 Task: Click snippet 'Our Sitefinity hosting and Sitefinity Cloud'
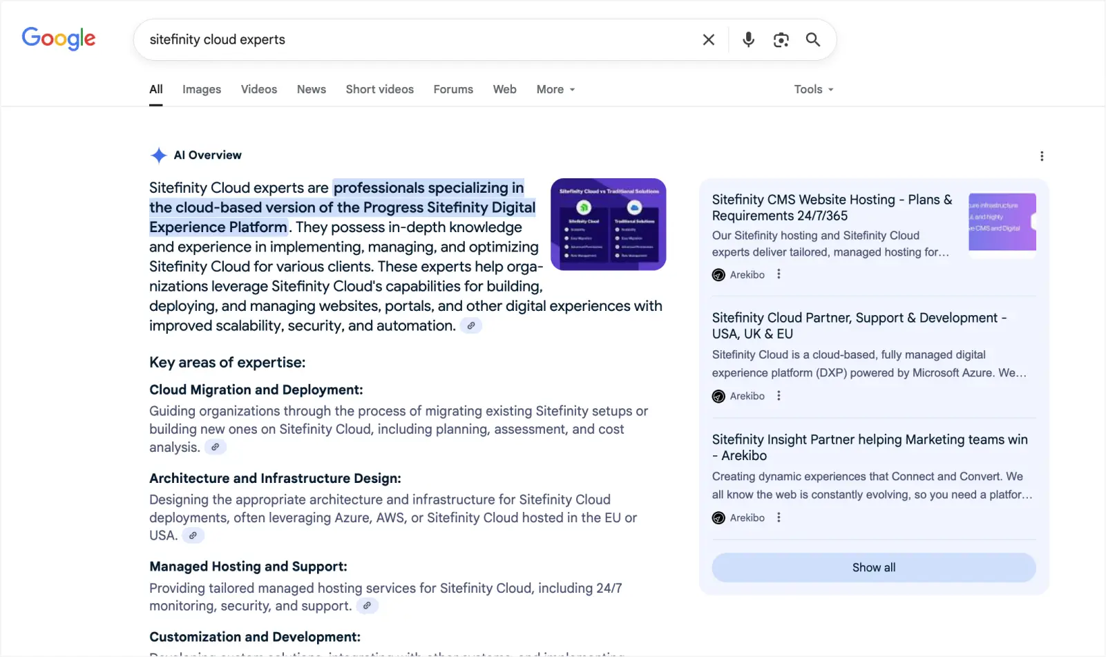pyautogui.click(x=816, y=236)
